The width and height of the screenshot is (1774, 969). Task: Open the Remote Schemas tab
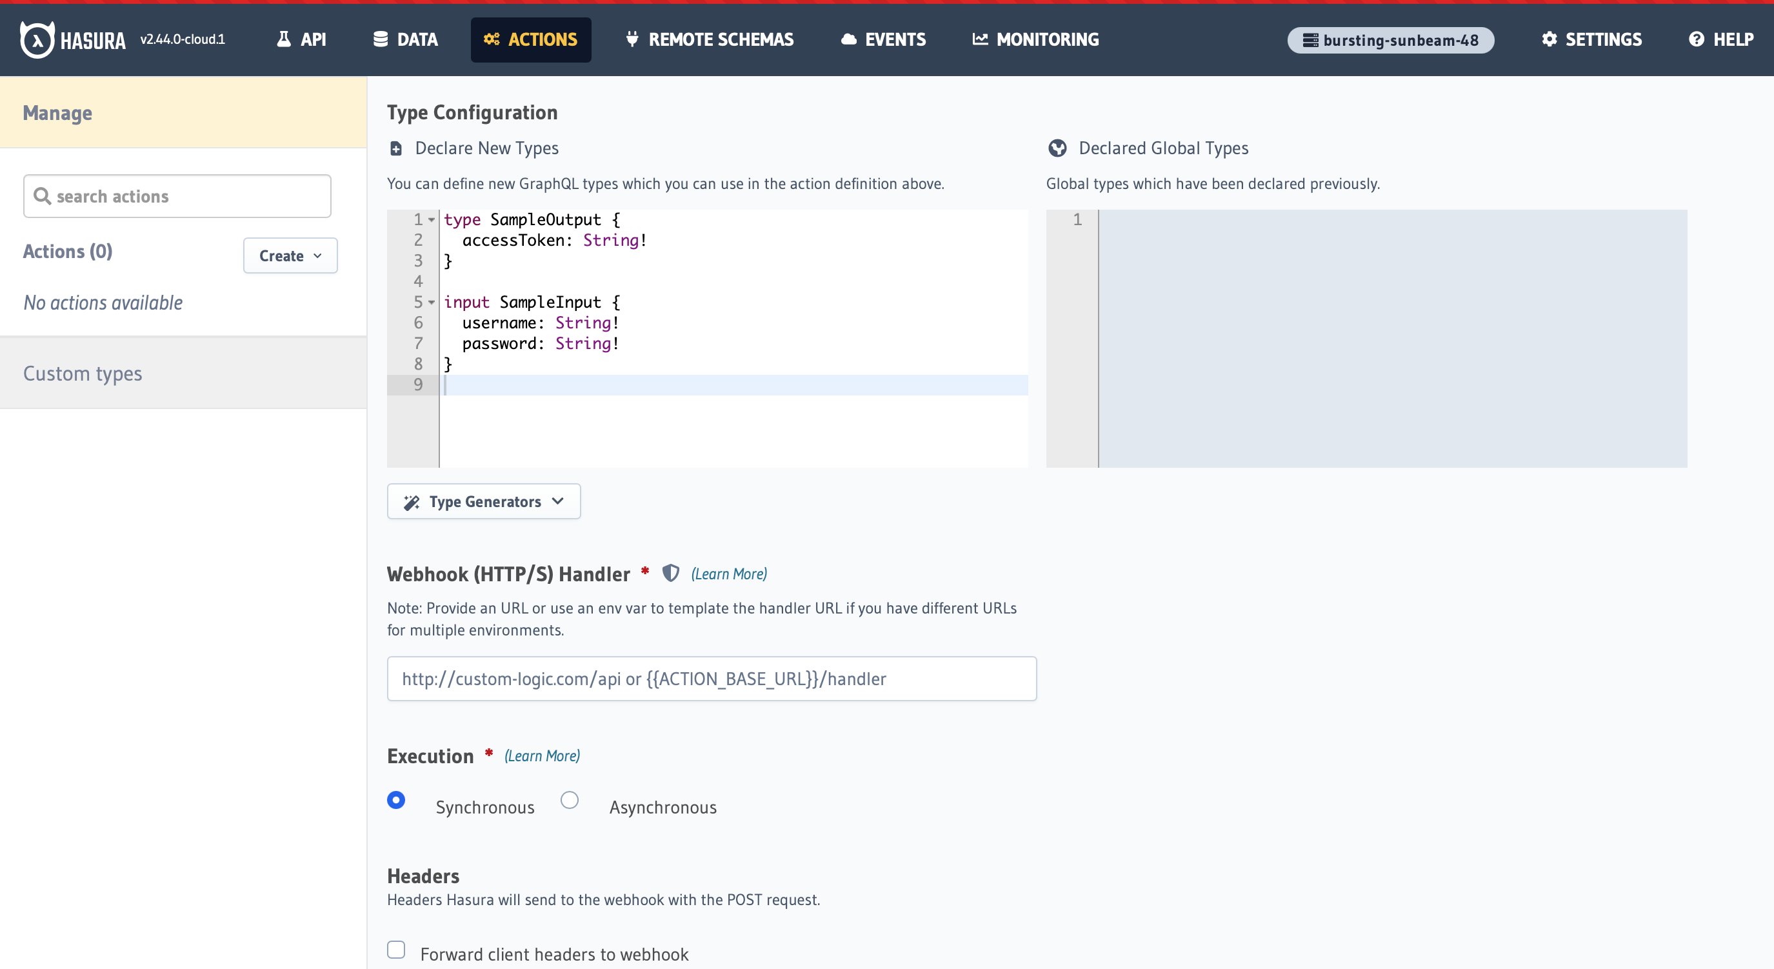710,40
